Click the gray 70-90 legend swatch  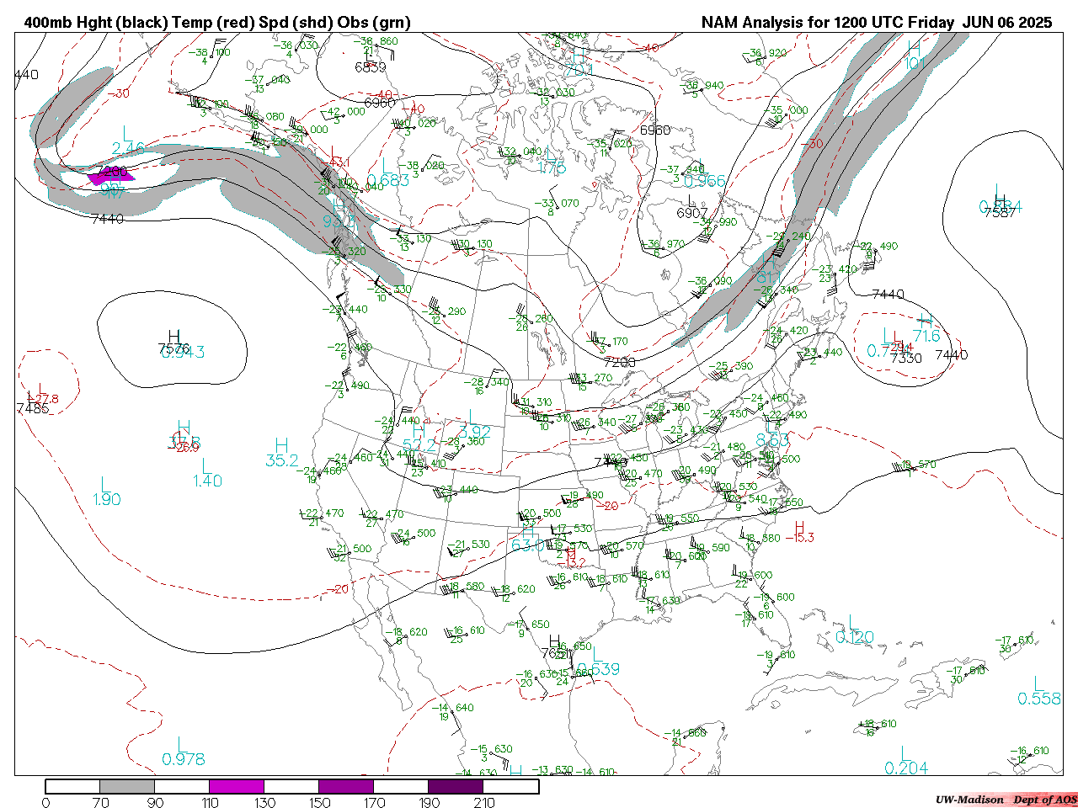pyautogui.click(x=127, y=786)
